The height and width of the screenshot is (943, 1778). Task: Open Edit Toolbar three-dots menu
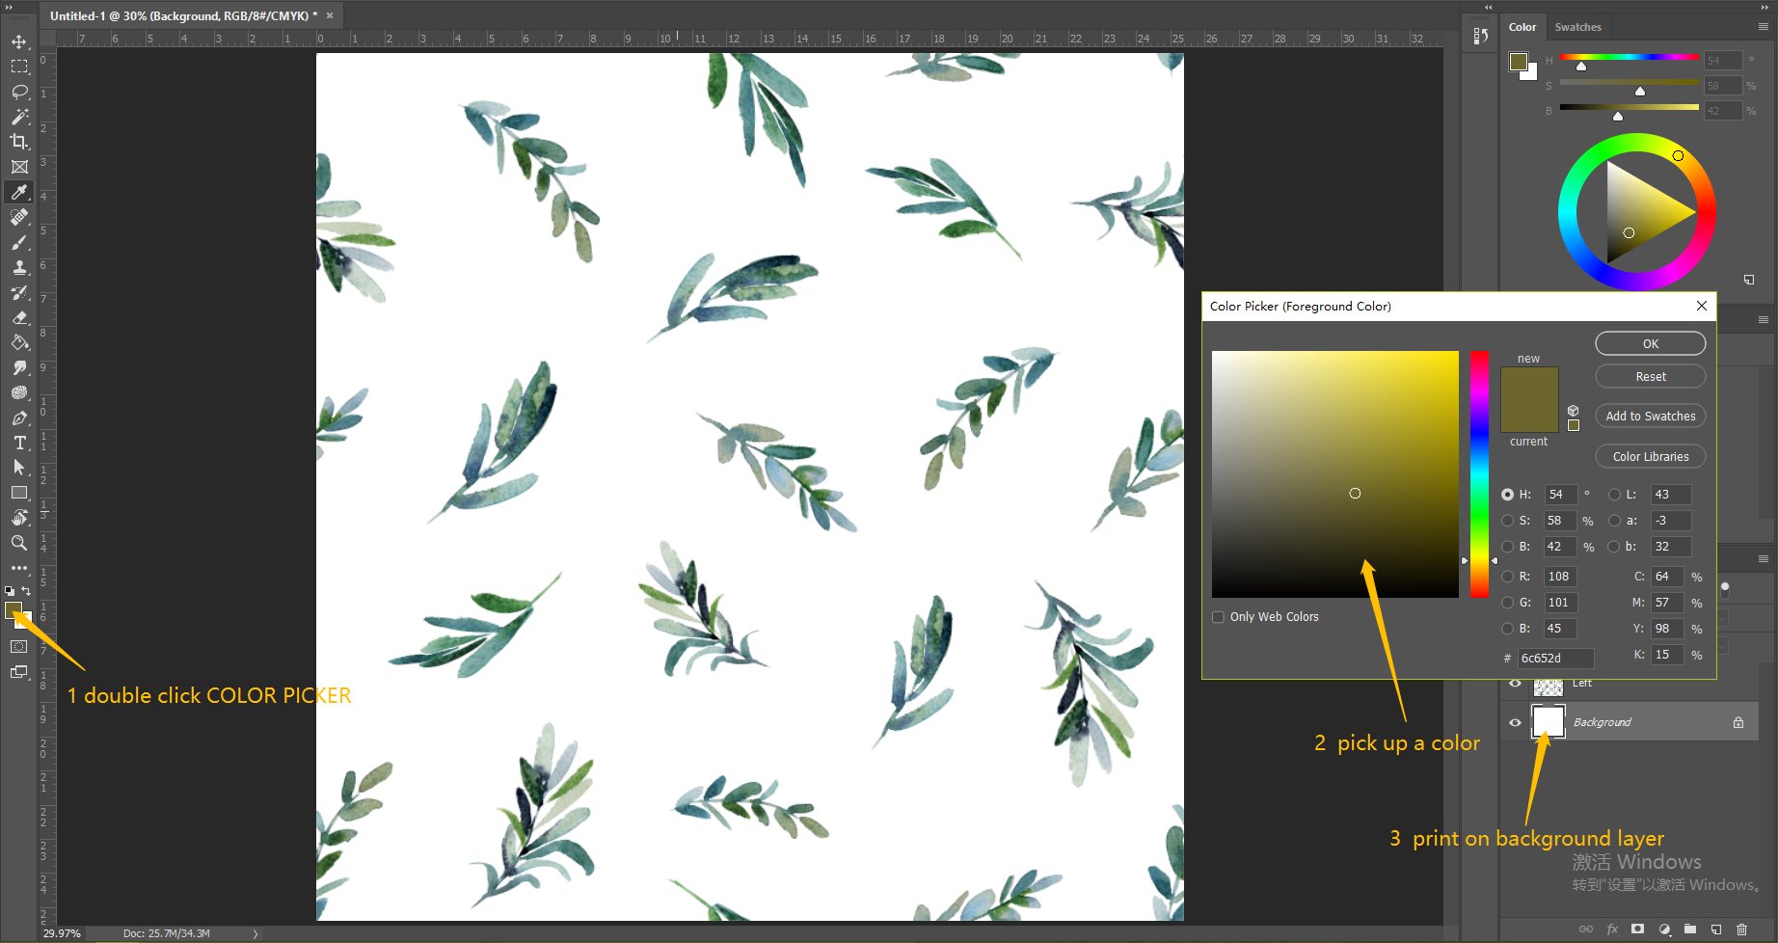19,568
